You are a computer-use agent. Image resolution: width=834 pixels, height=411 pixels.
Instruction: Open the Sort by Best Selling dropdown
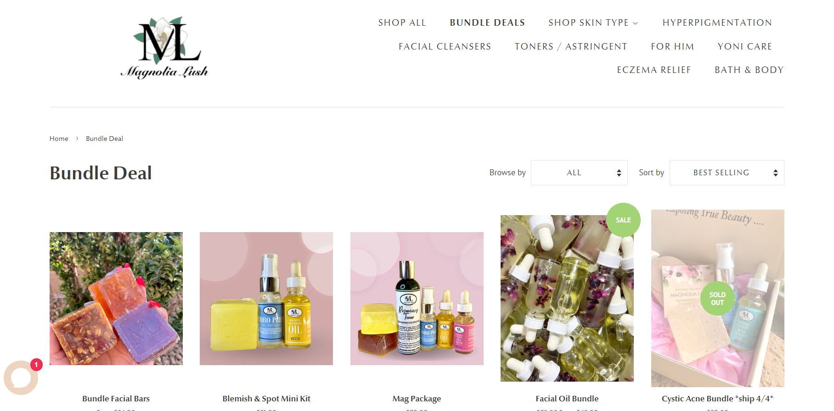[x=727, y=172]
